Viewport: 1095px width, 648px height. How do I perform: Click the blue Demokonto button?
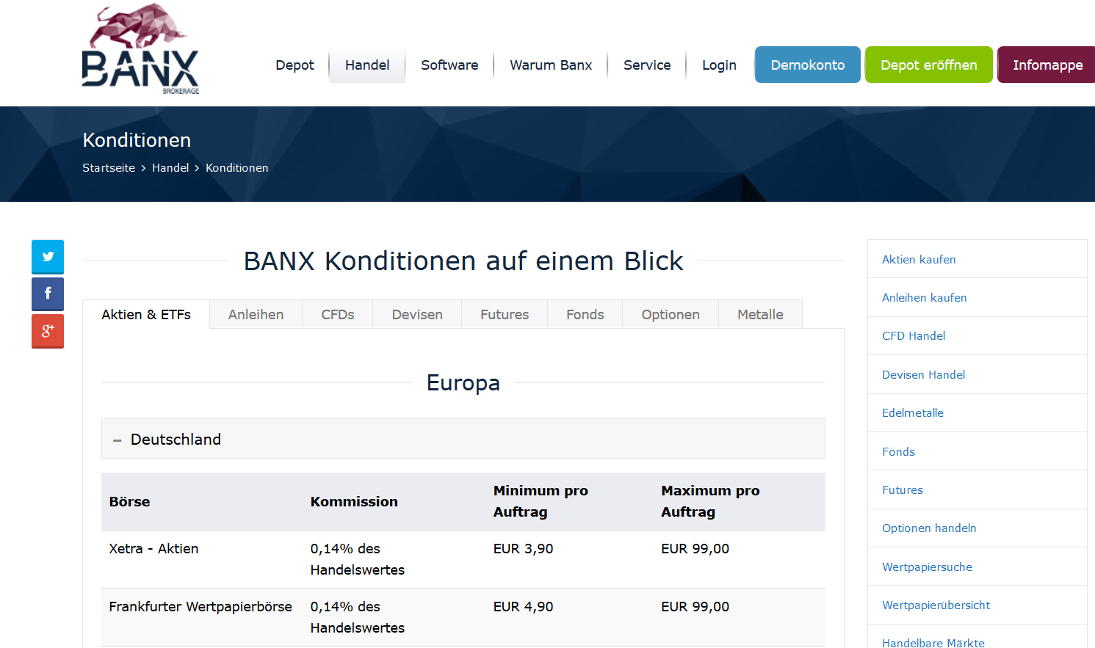pyautogui.click(x=808, y=65)
